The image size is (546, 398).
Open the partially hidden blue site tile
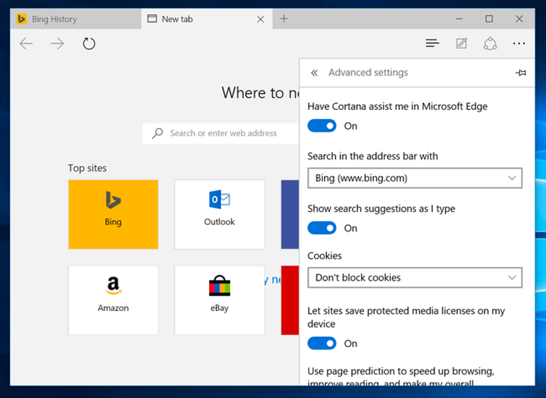point(290,214)
